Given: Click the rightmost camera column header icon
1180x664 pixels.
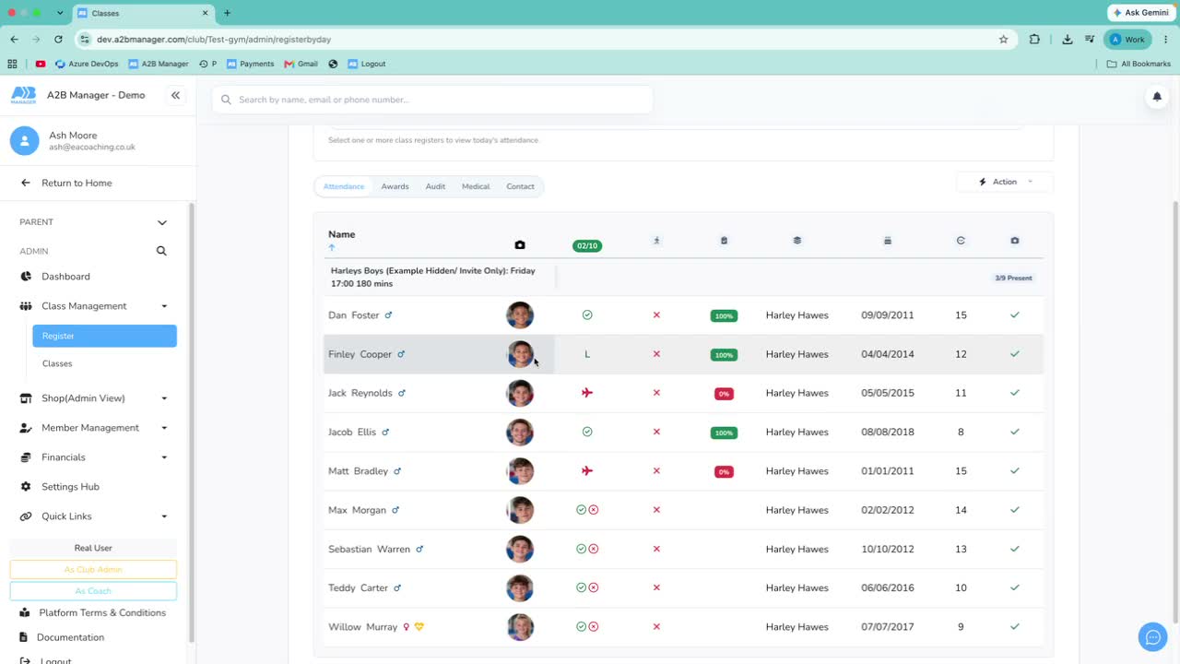Looking at the screenshot, I should point(1015,241).
